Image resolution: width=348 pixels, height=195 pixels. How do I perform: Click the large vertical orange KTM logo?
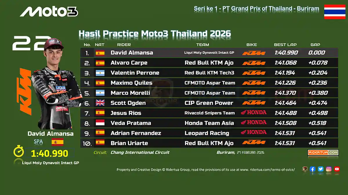25,92
